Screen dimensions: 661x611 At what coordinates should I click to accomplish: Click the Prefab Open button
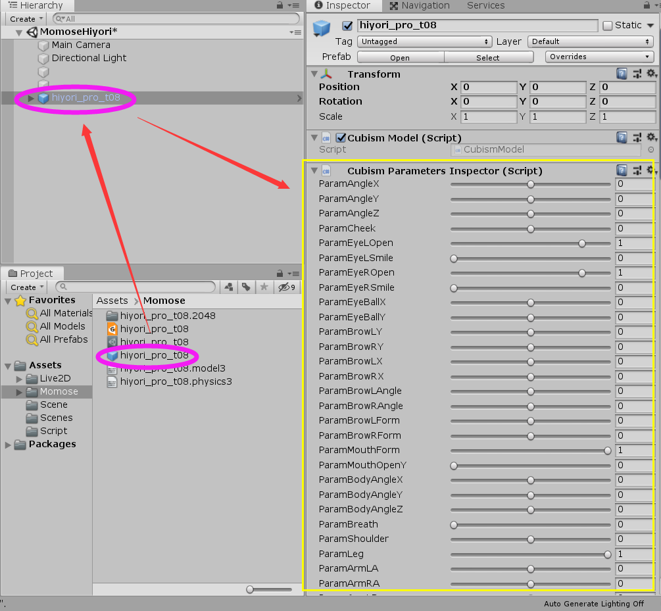click(400, 57)
